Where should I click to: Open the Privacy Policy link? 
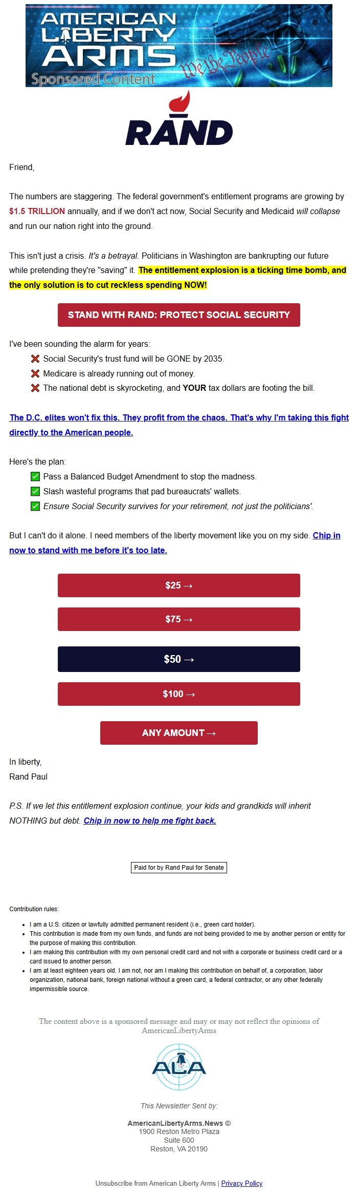(x=241, y=1183)
